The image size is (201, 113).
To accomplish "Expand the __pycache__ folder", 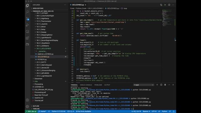I will [42, 51].
